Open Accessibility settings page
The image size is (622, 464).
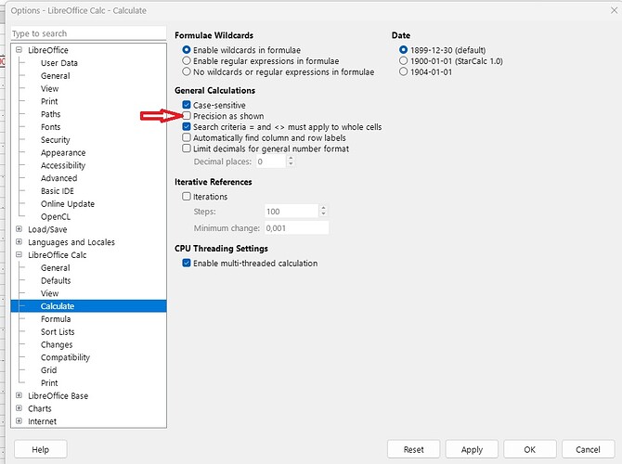[63, 165]
